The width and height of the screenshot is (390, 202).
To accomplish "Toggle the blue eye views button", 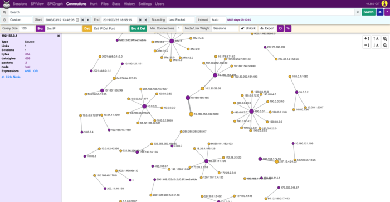I will [x=380, y=12].
